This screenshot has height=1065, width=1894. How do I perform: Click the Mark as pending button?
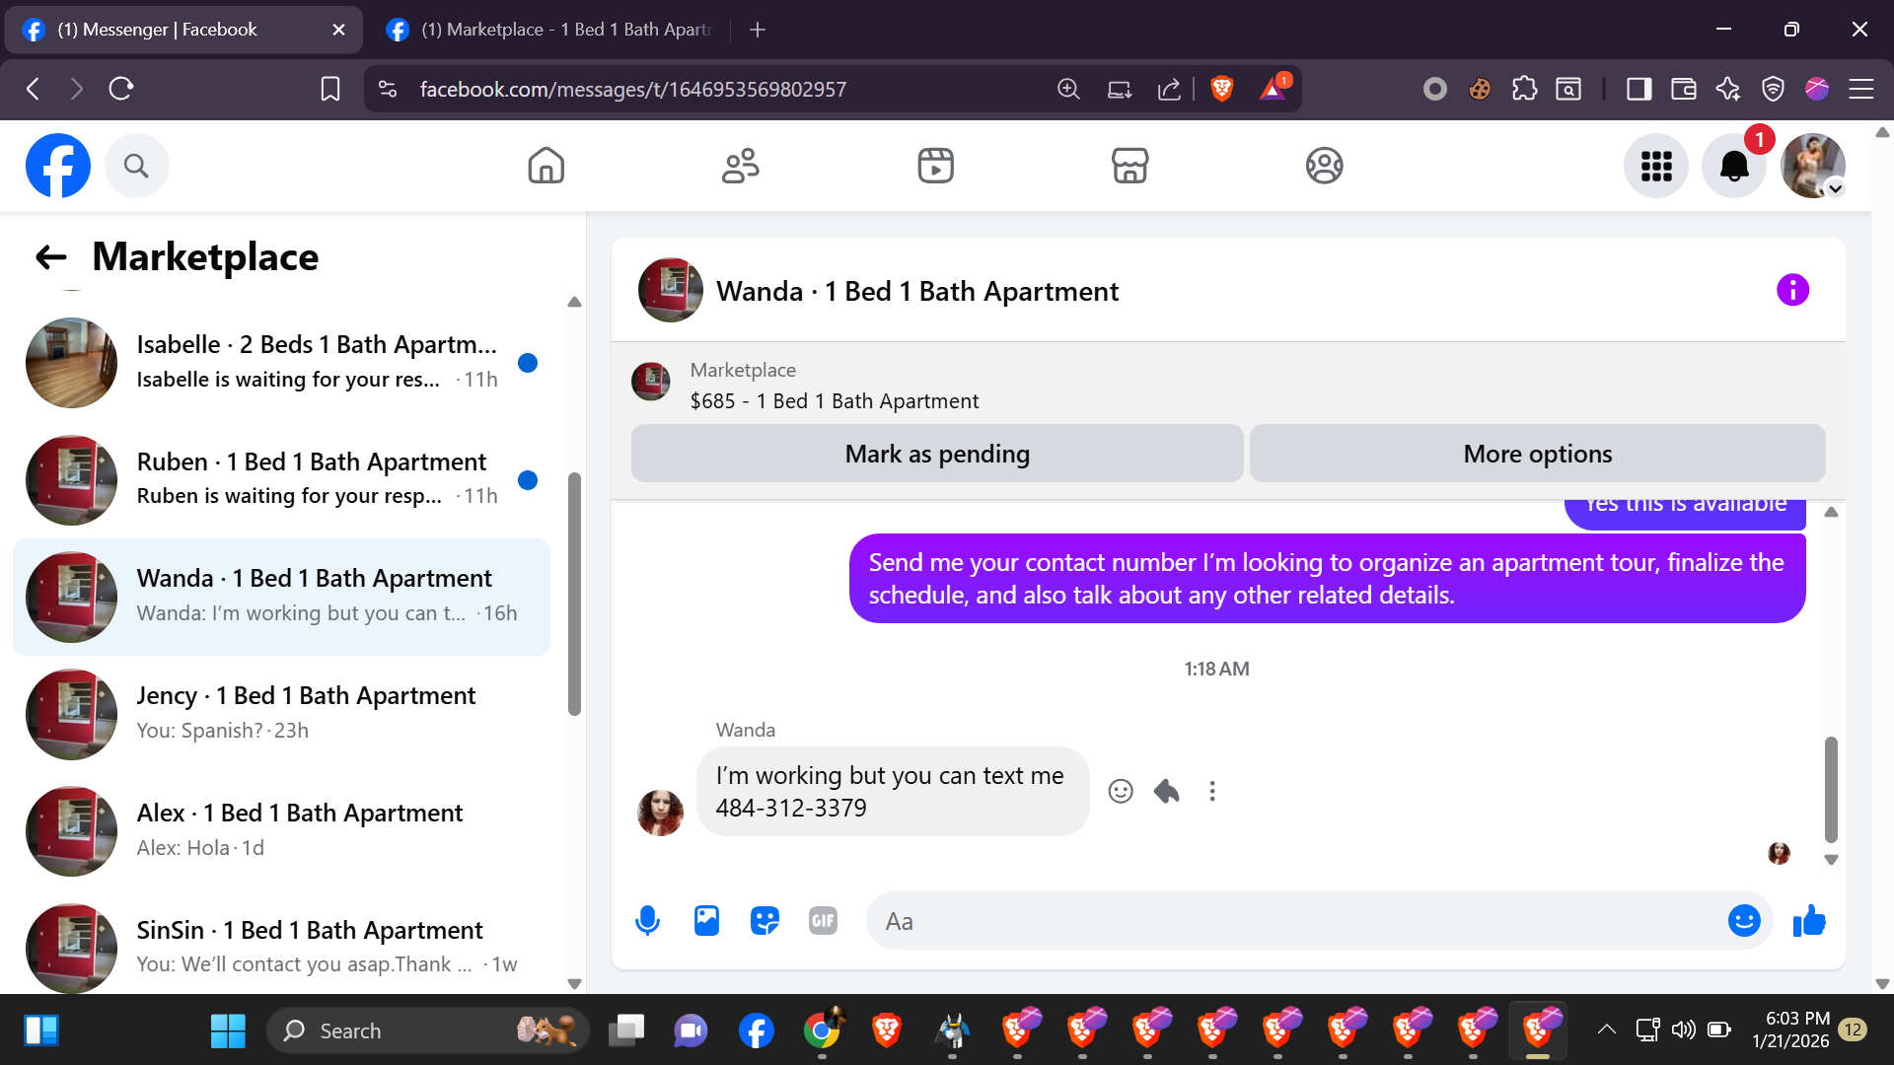tap(936, 454)
